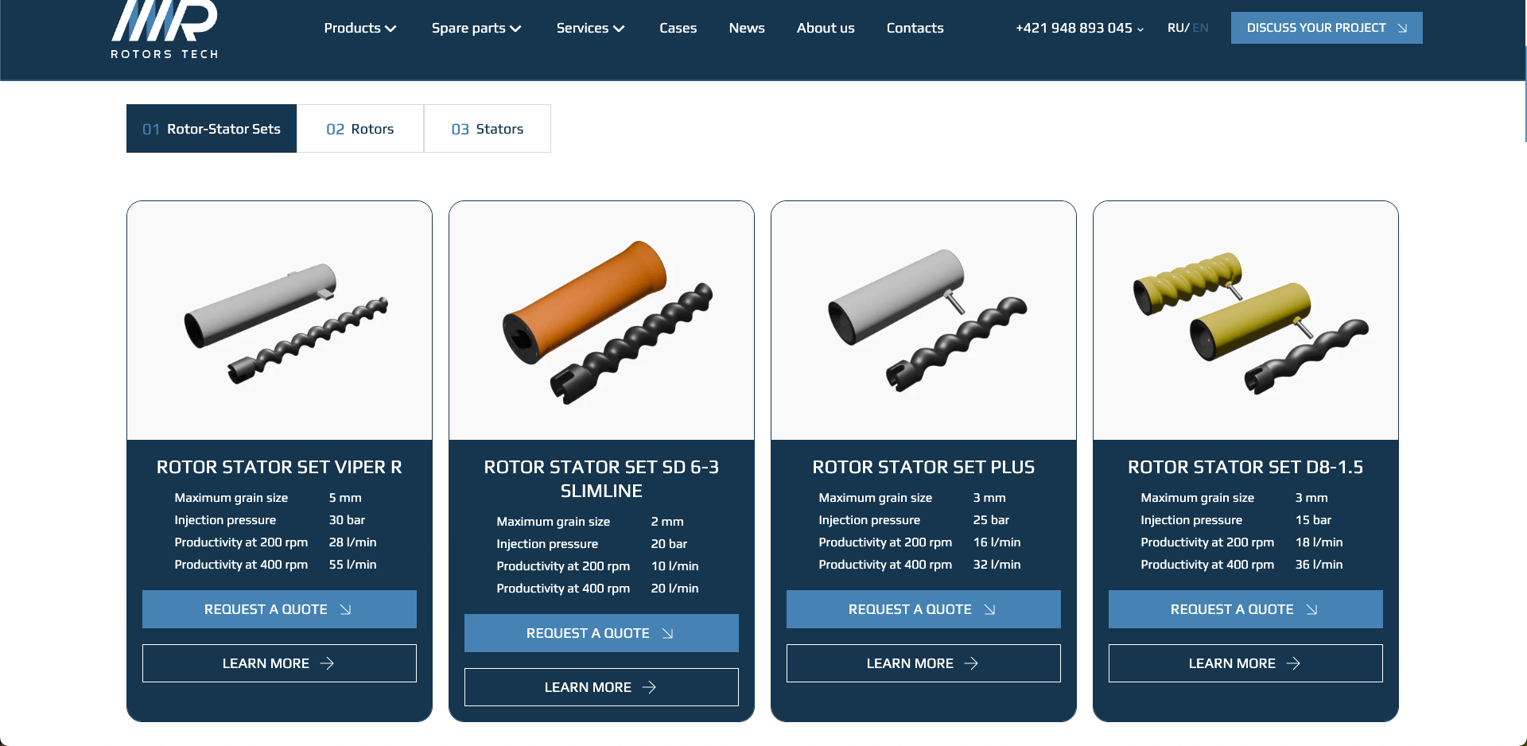
Task: Request a quote for D8-1.5
Action: [1245, 609]
